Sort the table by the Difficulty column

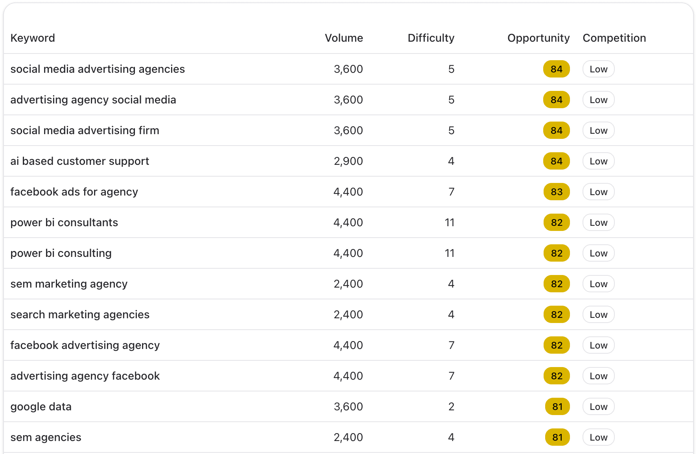coord(431,38)
